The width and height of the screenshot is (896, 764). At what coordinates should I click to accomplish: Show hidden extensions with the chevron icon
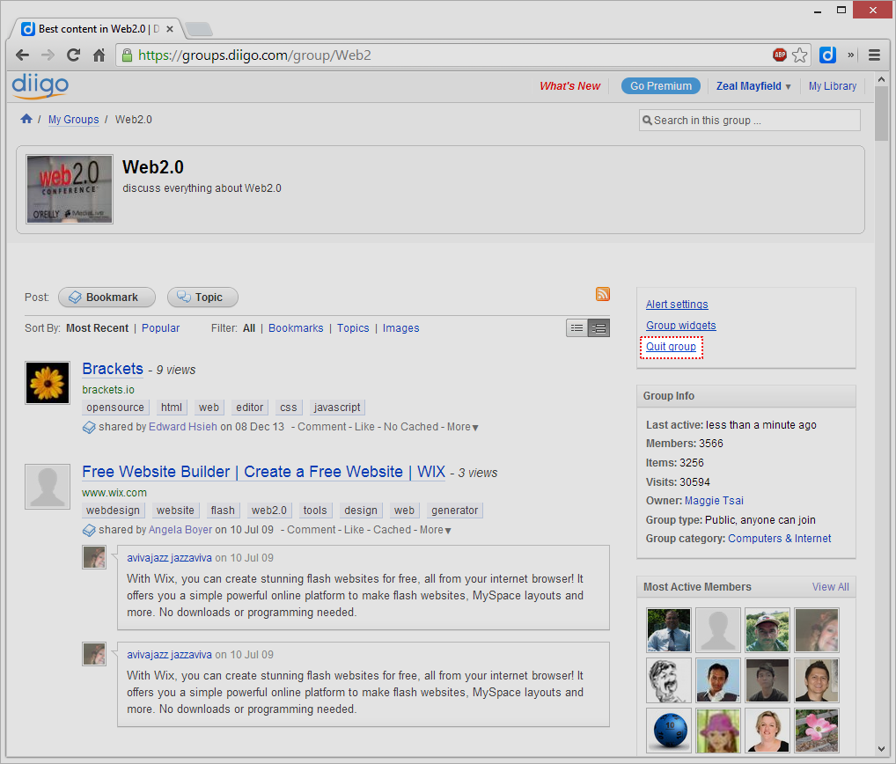pyautogui.click(x=851, y=55)
